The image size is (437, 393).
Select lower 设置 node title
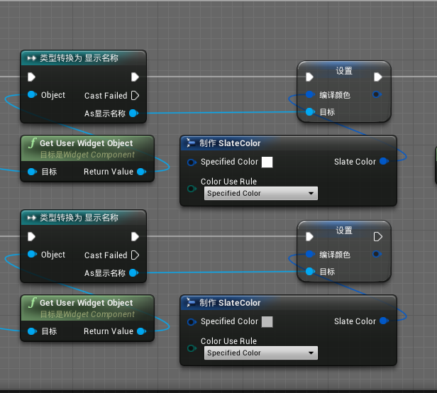pos(344,231)
